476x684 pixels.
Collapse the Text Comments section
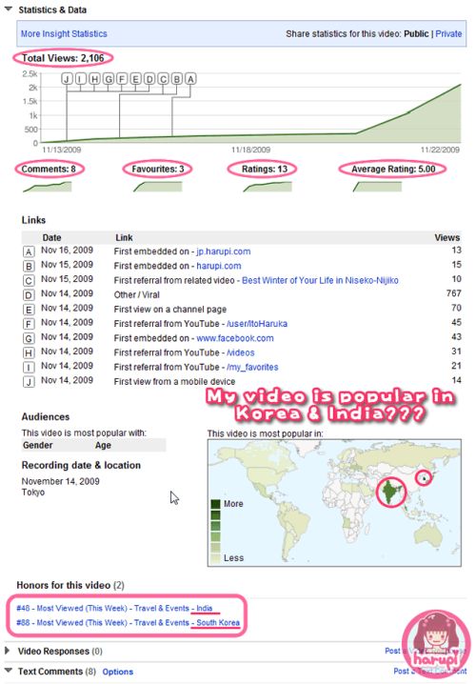coord(9,670)
